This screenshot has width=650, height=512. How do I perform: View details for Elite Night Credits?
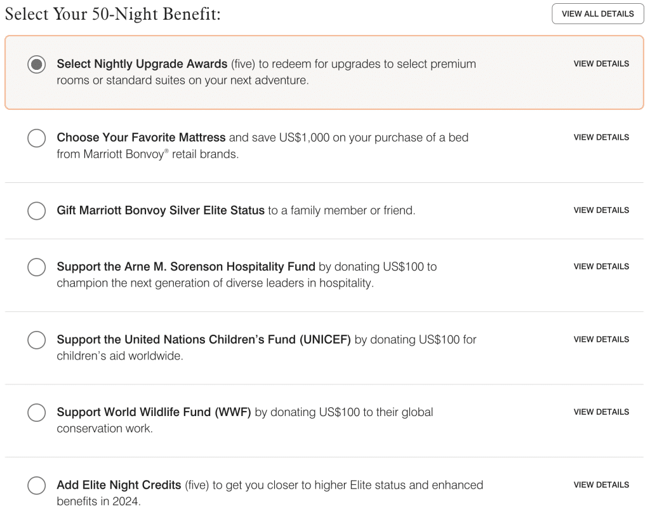[x=601, y=485]
